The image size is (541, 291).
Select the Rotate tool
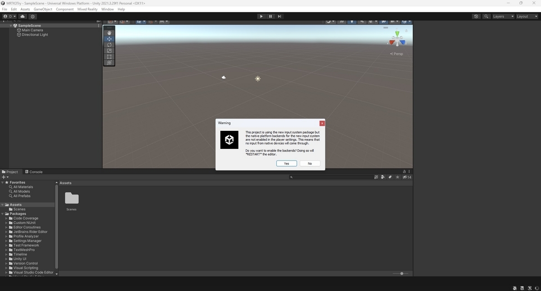tap(109, 45)
